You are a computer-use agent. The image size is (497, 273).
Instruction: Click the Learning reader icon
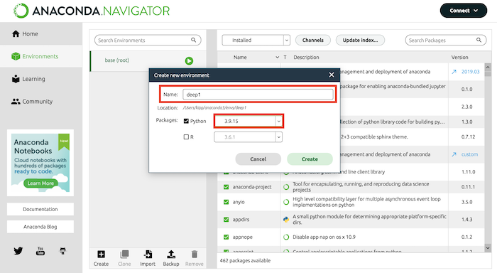(x=16, y=79)
